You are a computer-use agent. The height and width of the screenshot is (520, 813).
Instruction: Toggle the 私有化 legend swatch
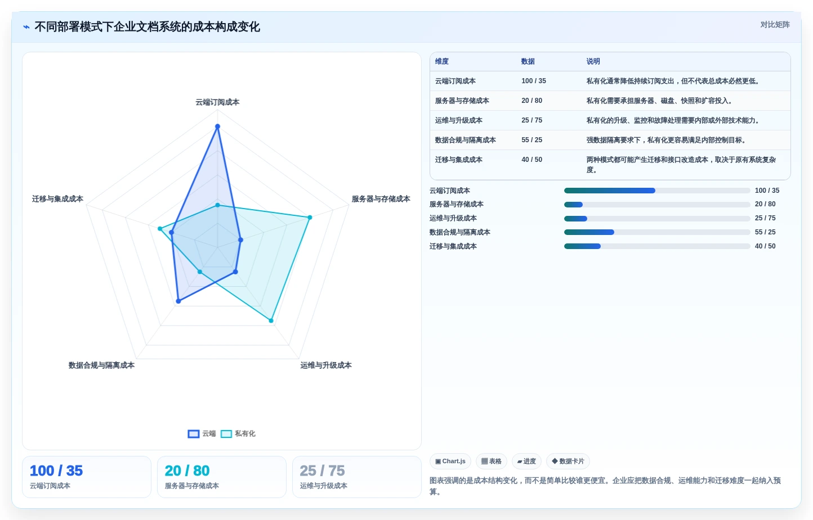tap(226, 434)
